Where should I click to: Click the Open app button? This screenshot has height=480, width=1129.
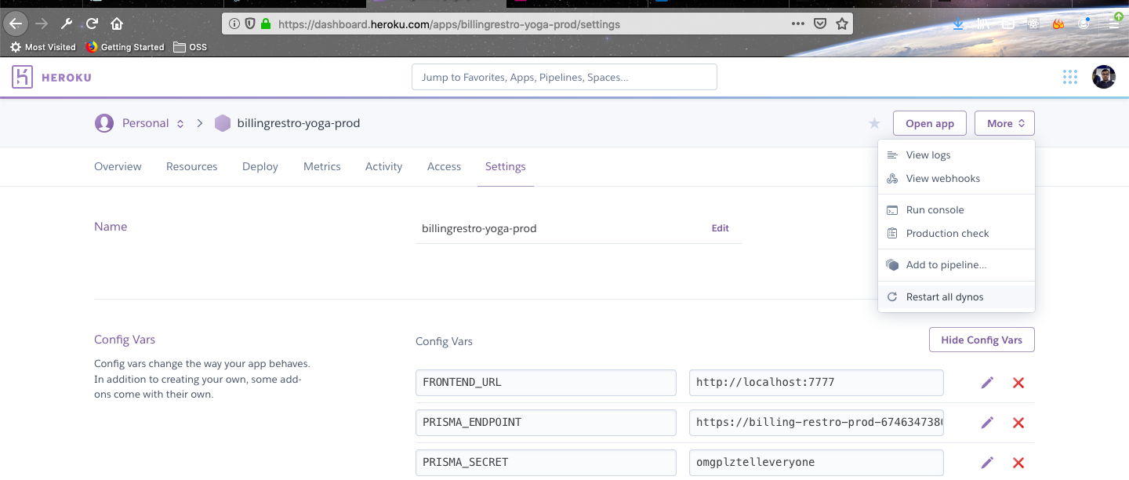click(930, 123)
